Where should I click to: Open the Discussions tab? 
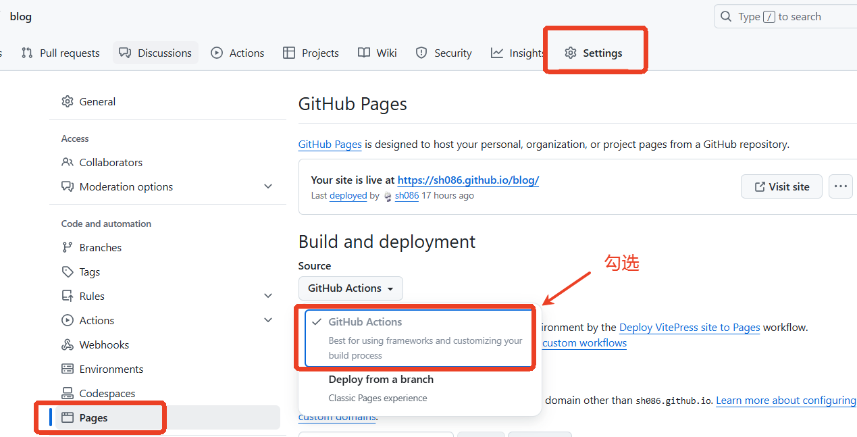point(155,53)
